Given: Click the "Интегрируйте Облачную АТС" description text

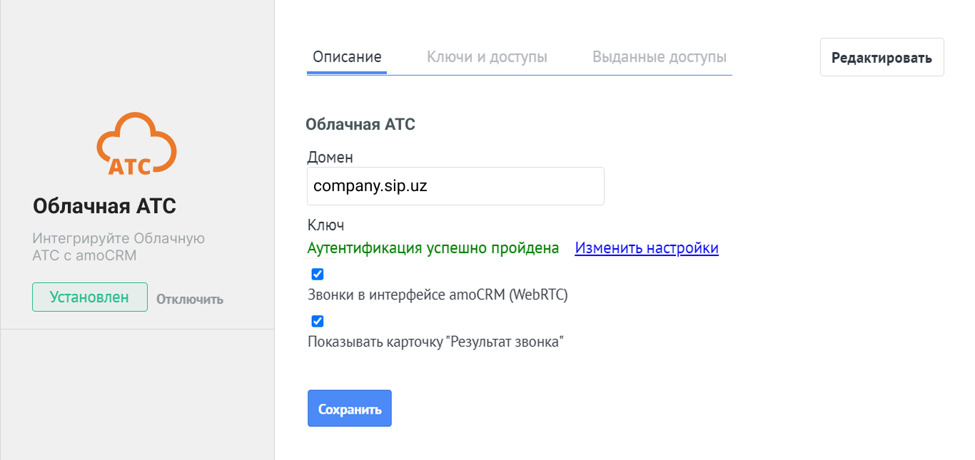Looking at the screenshot, I should (118, 247).
